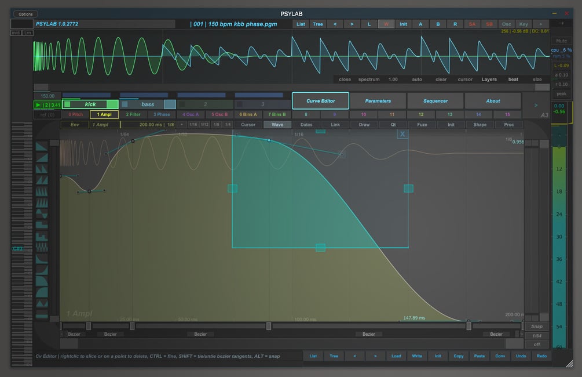Toggle the Cursor button beside Wave
This screenshot has width=582, height=377.
tap(248, 125)
